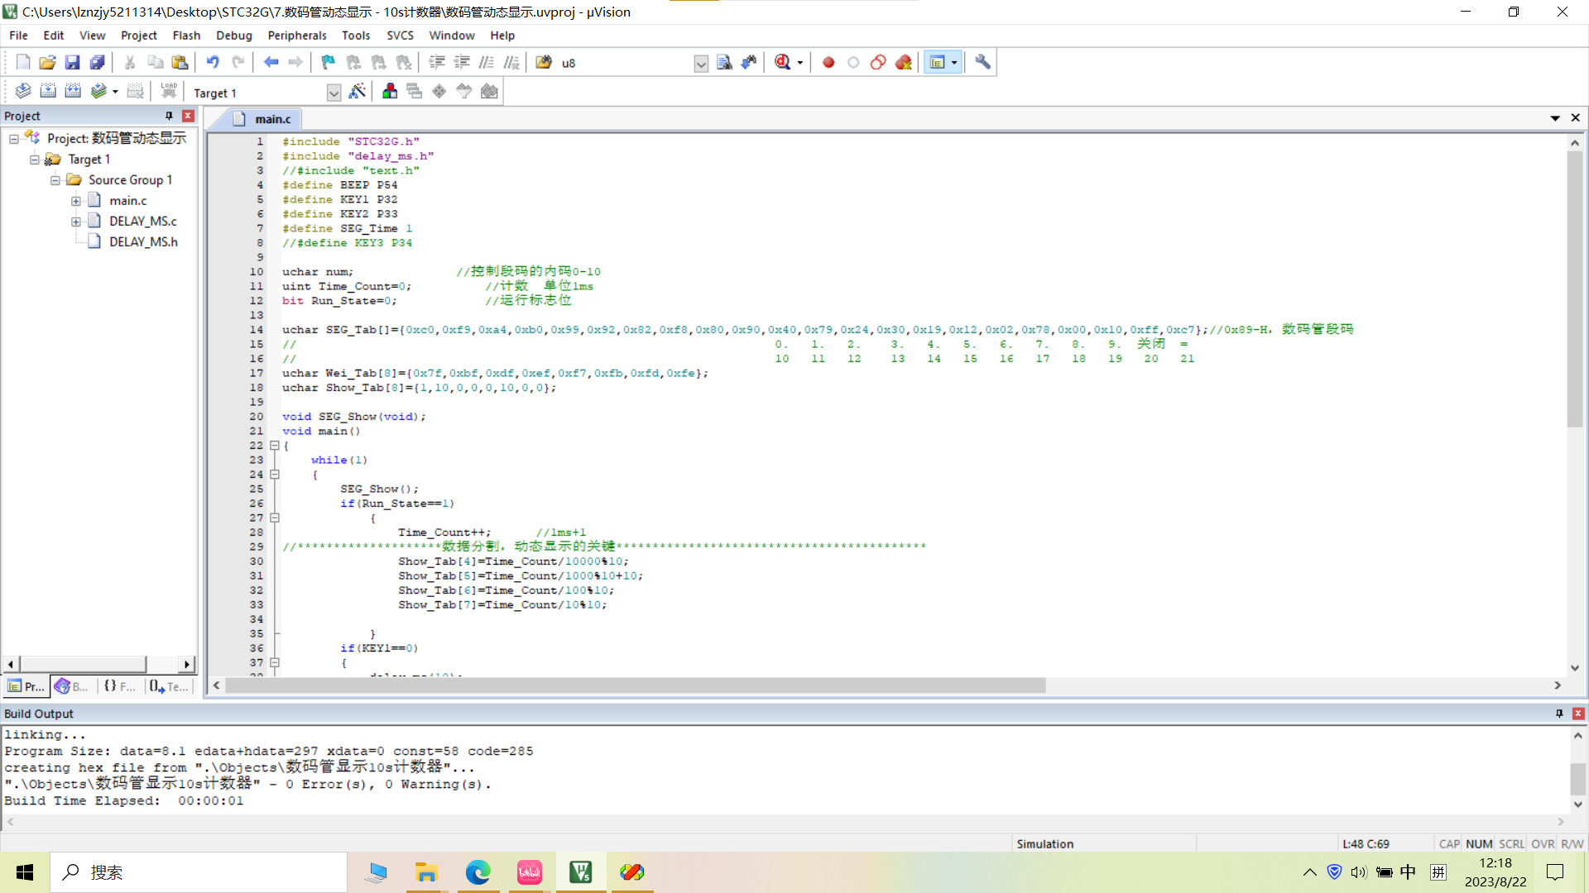Collapse Source Group 1

tap(55, 180)
